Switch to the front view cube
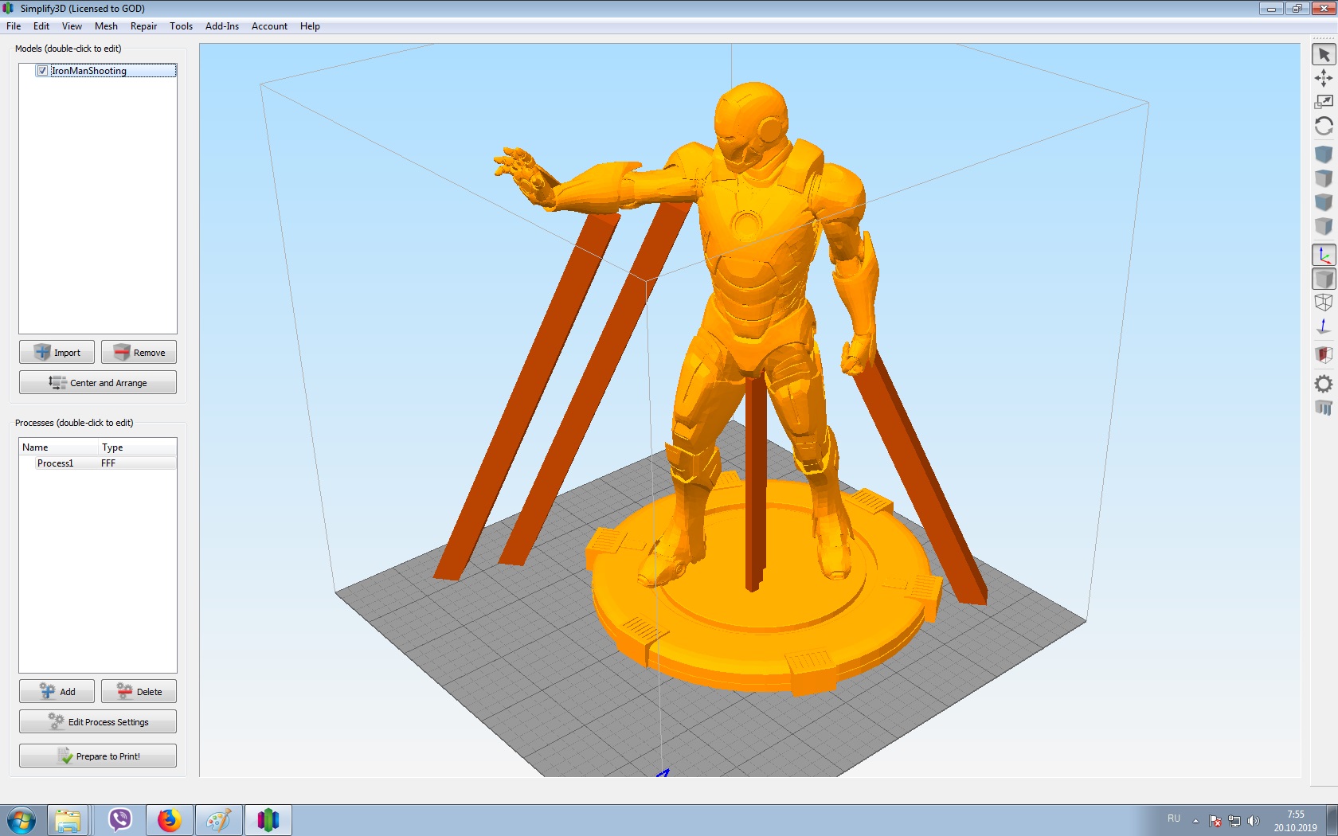This screenshot has height=836, width=1338. (1324, 201)
